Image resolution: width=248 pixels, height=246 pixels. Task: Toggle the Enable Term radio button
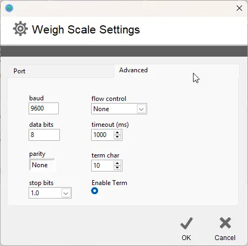point(95,191)
